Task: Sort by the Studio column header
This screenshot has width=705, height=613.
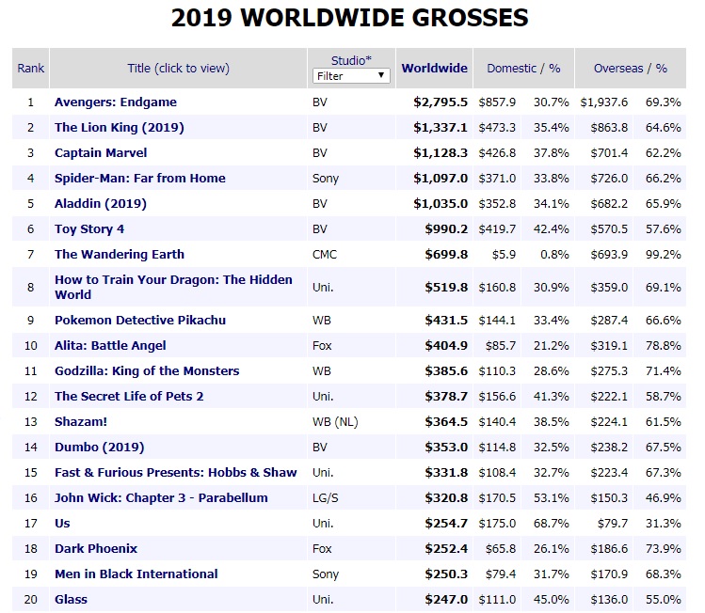Action: [351, 60]
